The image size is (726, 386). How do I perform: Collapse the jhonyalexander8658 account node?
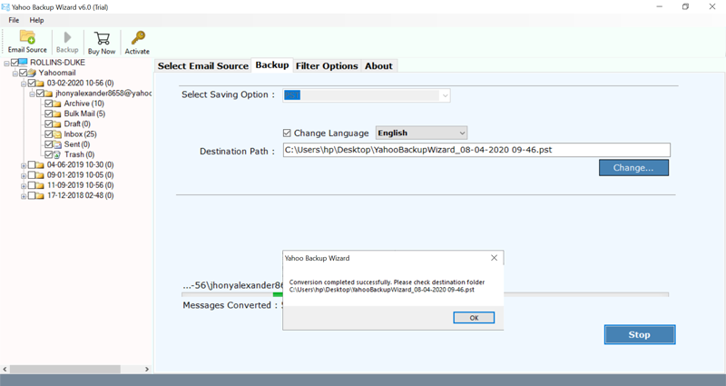32,94
